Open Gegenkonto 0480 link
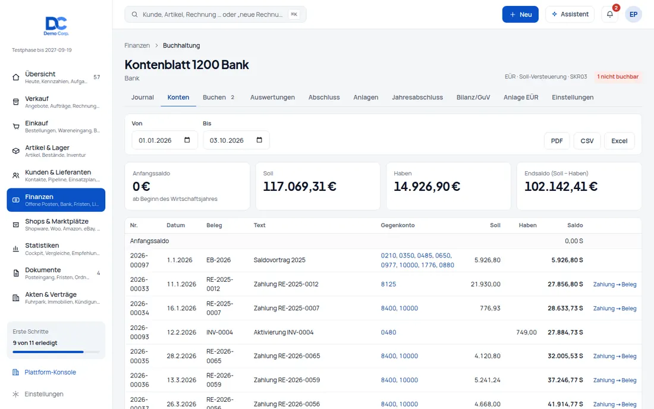654x409 pixels. tap(388, 332)
